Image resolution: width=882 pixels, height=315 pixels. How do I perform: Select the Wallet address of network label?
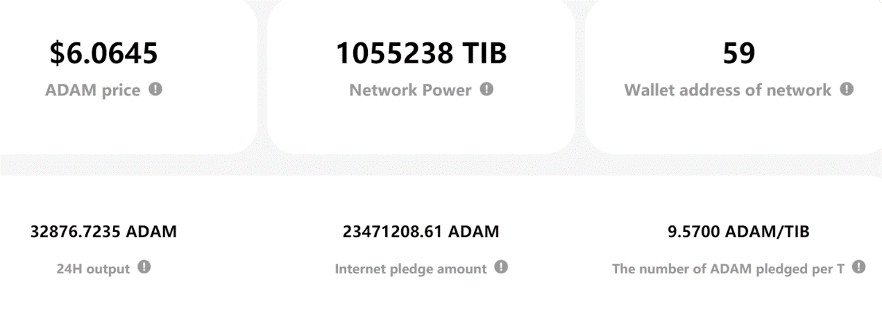pos(727,90)
